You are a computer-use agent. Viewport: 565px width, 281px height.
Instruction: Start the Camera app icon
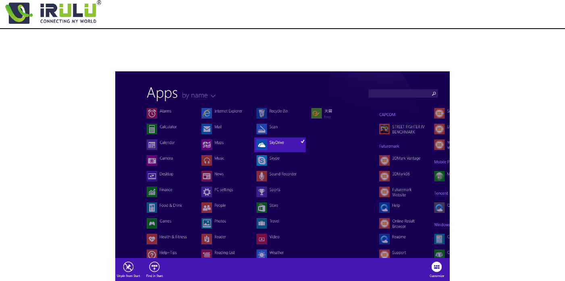[152, 160]
